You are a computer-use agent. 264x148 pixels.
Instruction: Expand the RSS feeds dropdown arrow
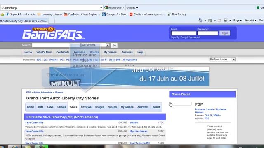(x=215, y=21)
